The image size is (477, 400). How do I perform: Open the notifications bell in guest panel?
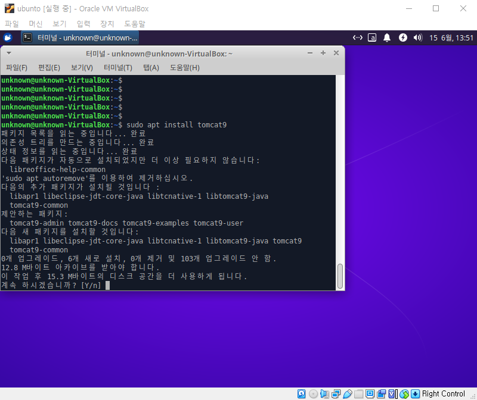click(x=387, y=37)
